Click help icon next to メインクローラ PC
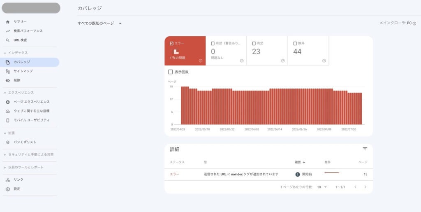This screenshot has width=421, height=212. click(414, 24)
